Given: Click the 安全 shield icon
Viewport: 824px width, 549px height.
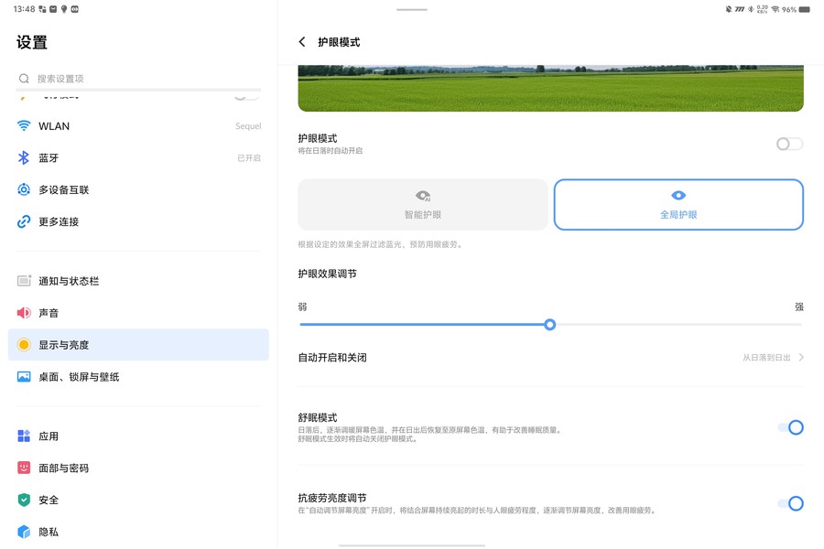Looking at the screenshot, I should click(24, 501).
